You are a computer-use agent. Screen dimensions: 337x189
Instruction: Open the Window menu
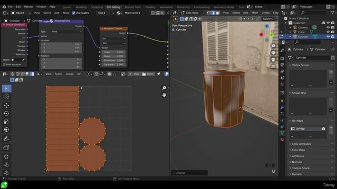pyautogui.click(x=41, y=7)
